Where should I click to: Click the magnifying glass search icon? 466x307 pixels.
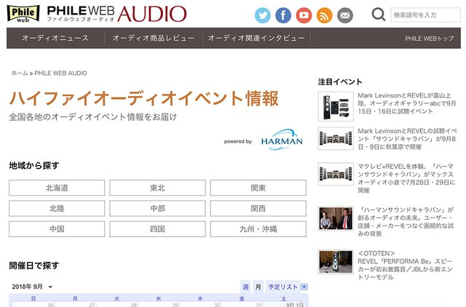coord(379,15)
